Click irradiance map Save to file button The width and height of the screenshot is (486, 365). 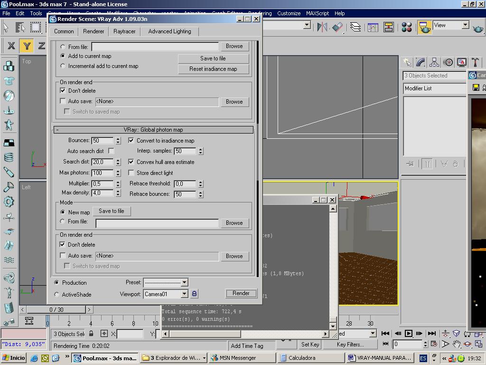(x=213, y=58)
